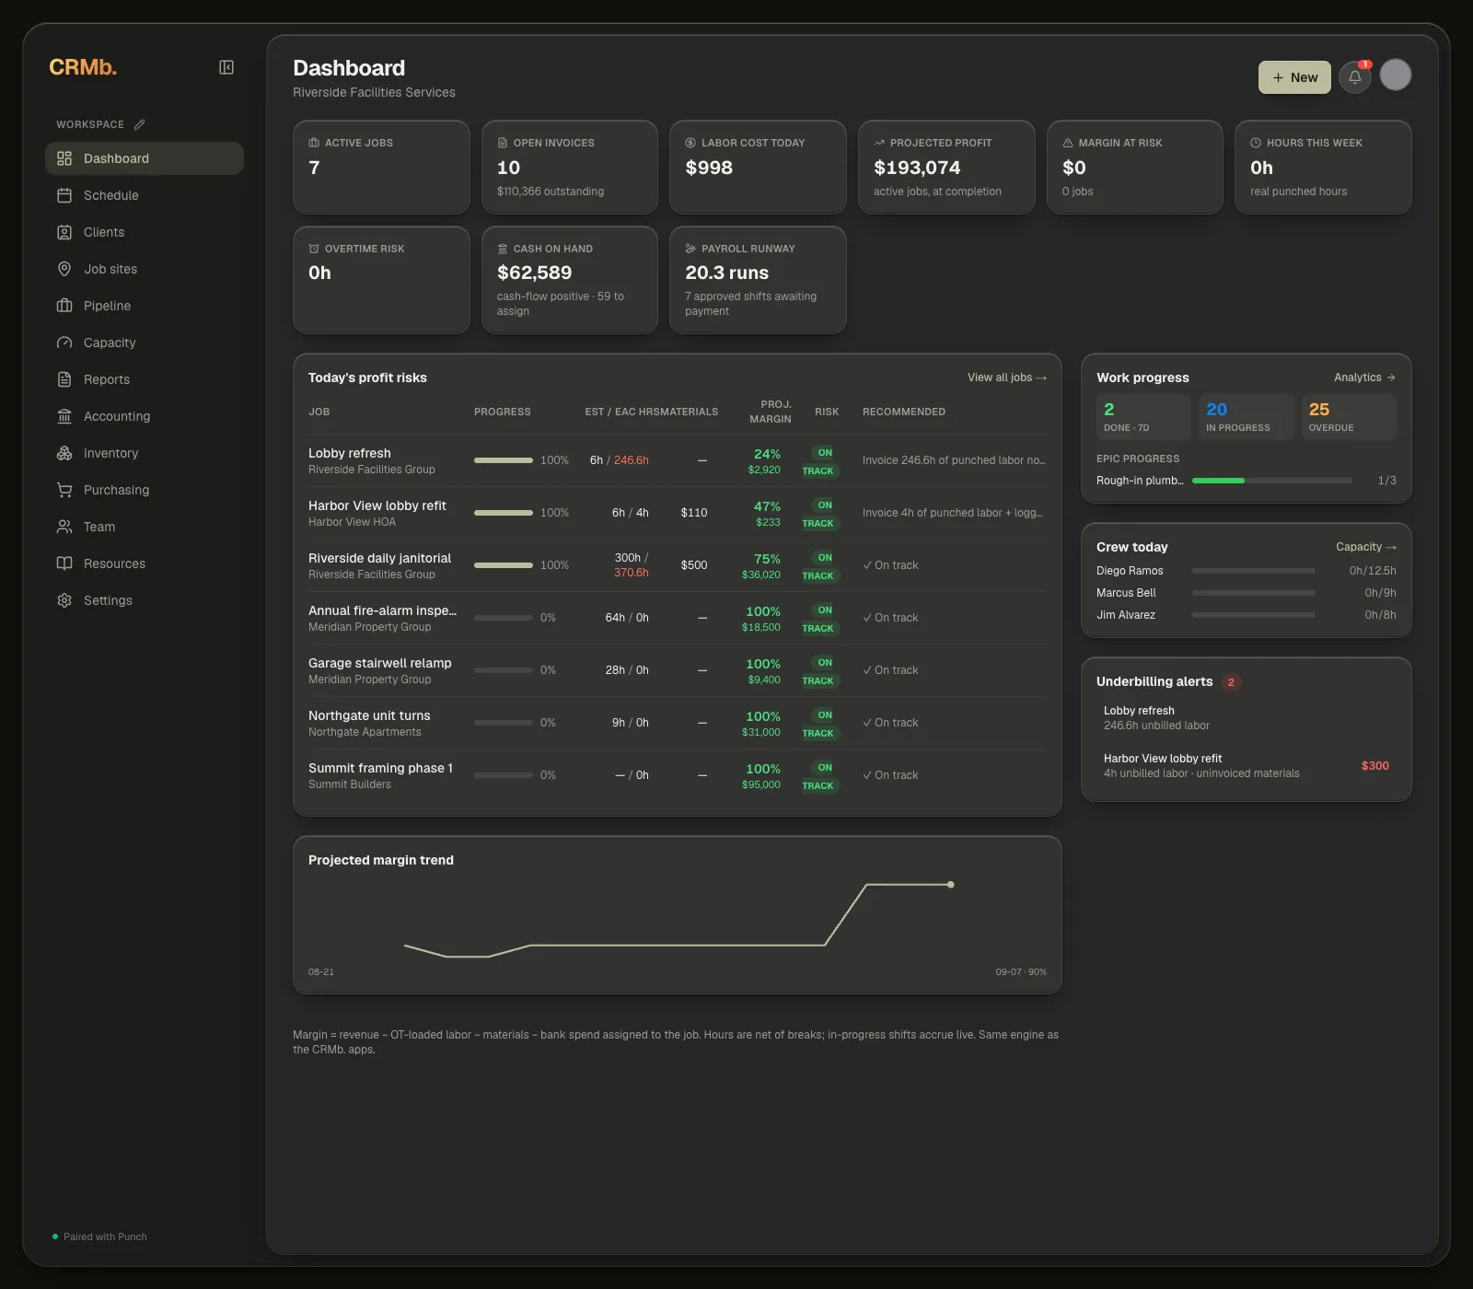Click the Projected Profit card
The image size is (1473, 1289).
946,168
